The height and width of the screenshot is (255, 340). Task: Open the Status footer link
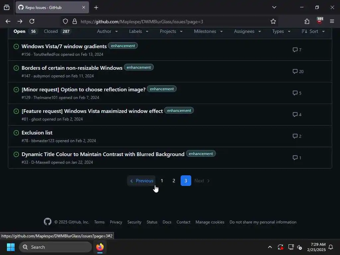click(152, 222)
